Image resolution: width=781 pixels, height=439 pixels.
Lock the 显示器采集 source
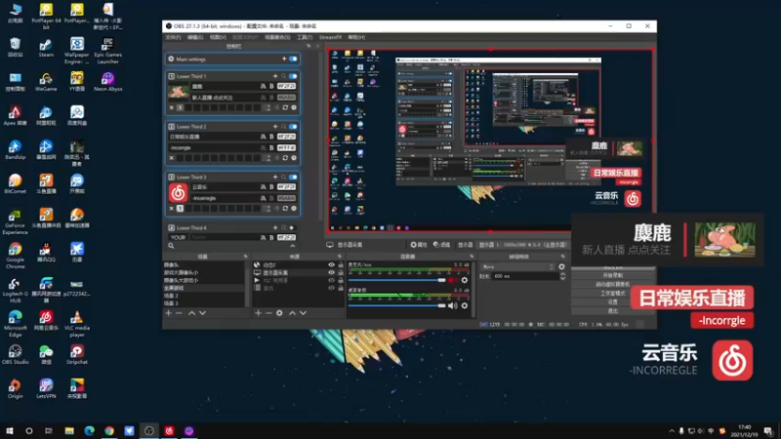[x=341, y=272]
